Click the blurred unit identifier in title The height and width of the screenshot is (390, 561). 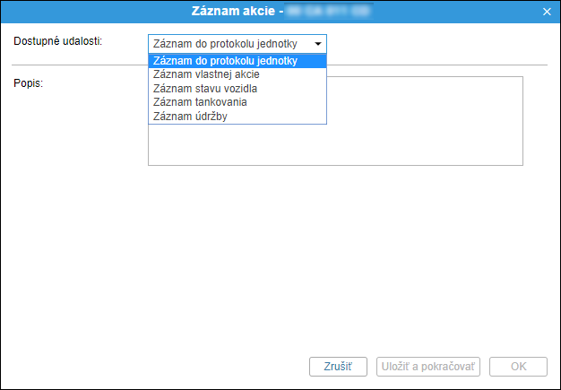coord(328,11)
